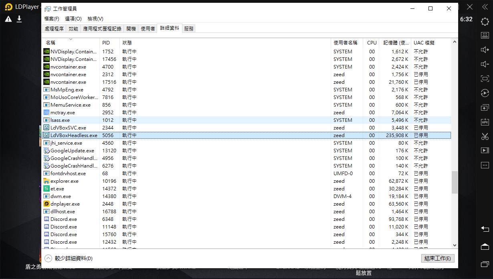Click the volume up icon in LDPlayer sidebar
This screenshot has width=493, height=279.
pyautogui.click(x=485, y=50)
